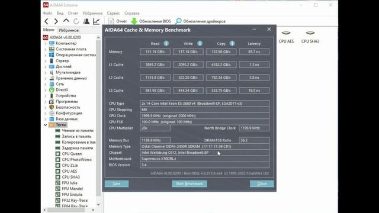This screenshot has height=213, width=379.
Task: Click Обновления драйверов search button
Action: (x=200, y=21)
